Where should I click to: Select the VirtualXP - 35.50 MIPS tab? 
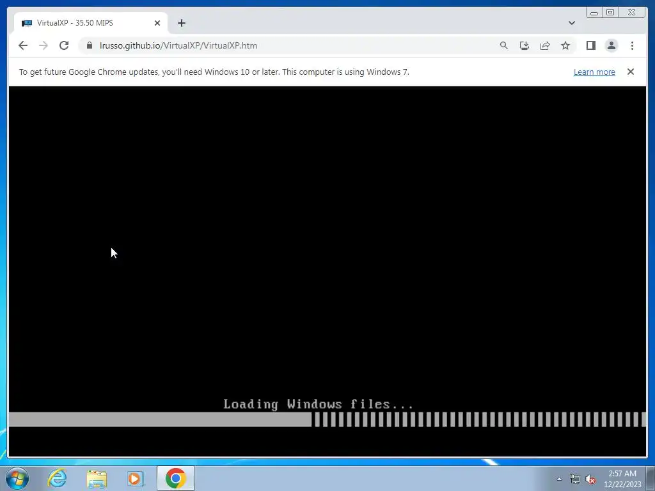point(91,23)
